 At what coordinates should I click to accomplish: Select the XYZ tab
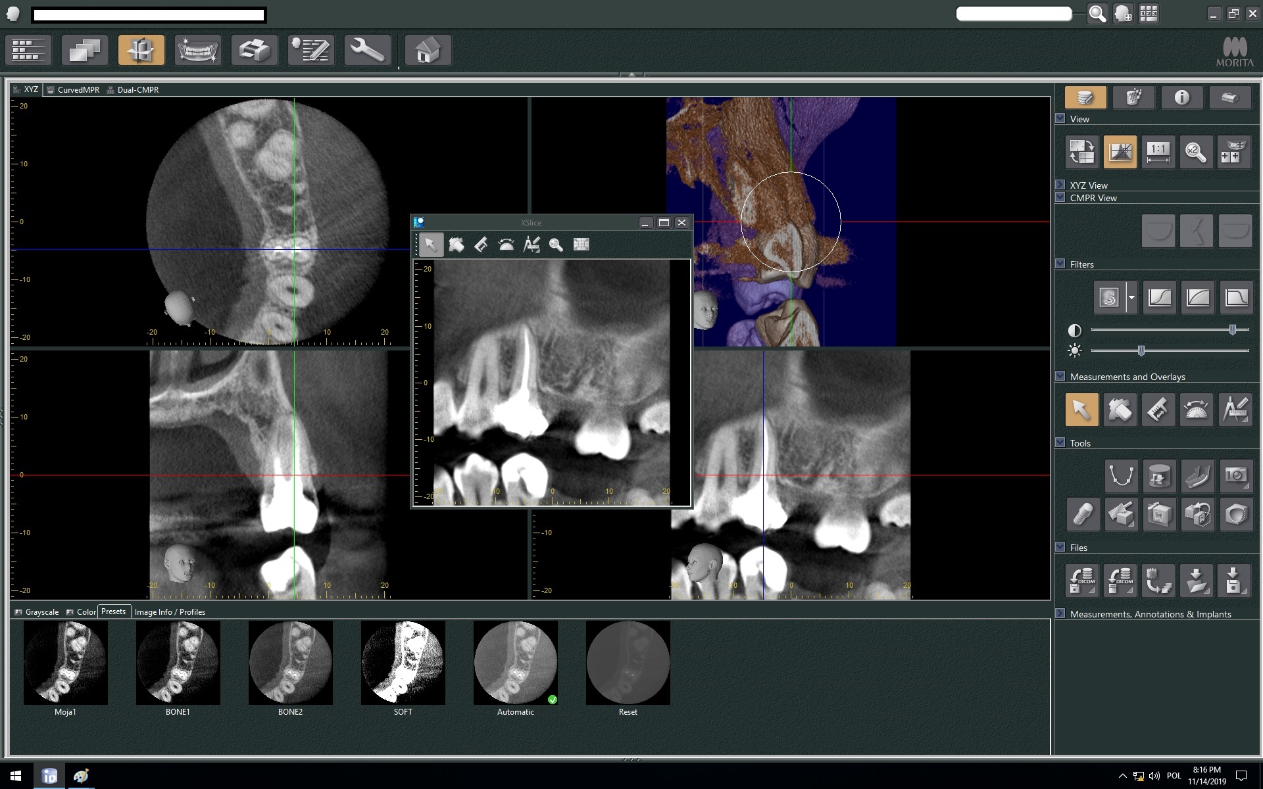tap(26, 89)
